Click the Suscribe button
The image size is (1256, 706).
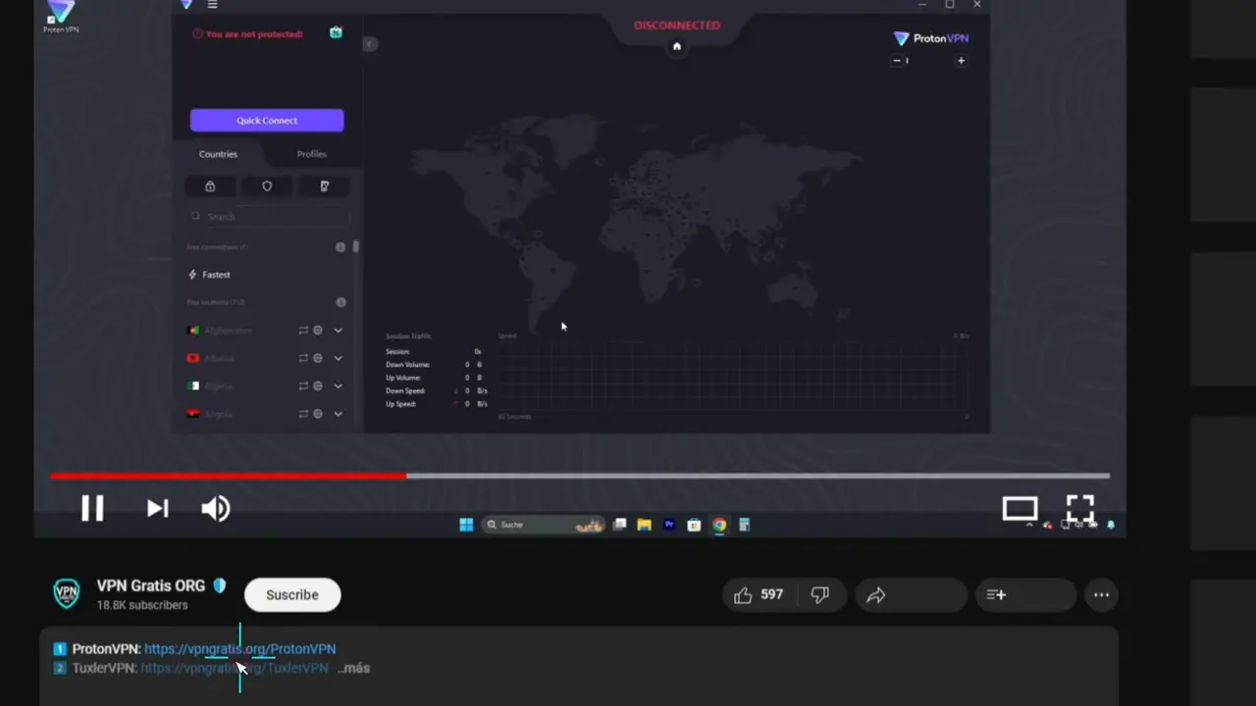click(x=292, y=594)
